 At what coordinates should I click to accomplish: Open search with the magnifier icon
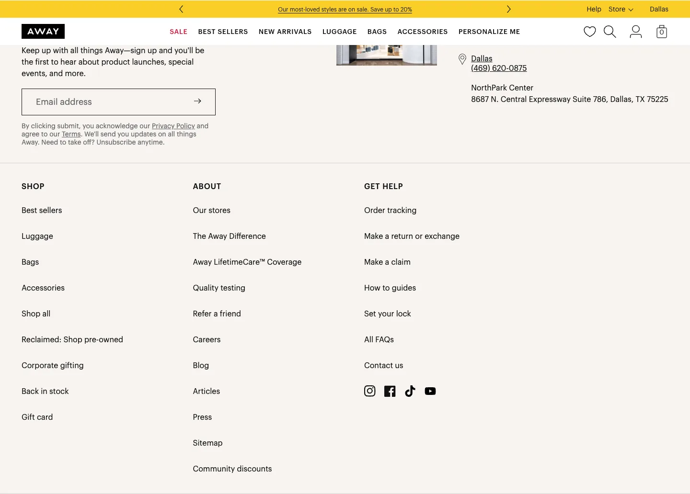tap(610, 32)
